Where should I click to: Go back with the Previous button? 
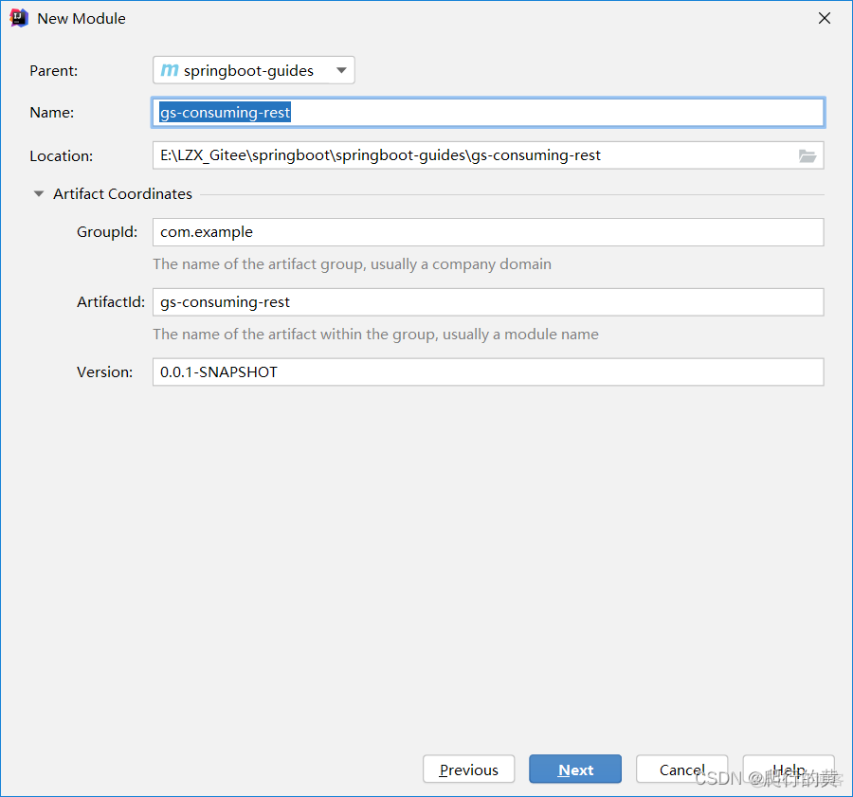pos(468,770)
